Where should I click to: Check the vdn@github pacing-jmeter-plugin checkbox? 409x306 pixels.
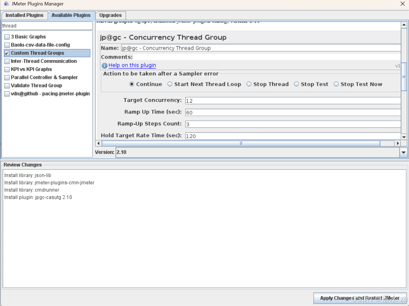[x=7, y=94]
